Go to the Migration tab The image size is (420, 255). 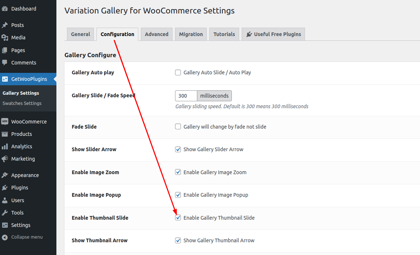191,34
